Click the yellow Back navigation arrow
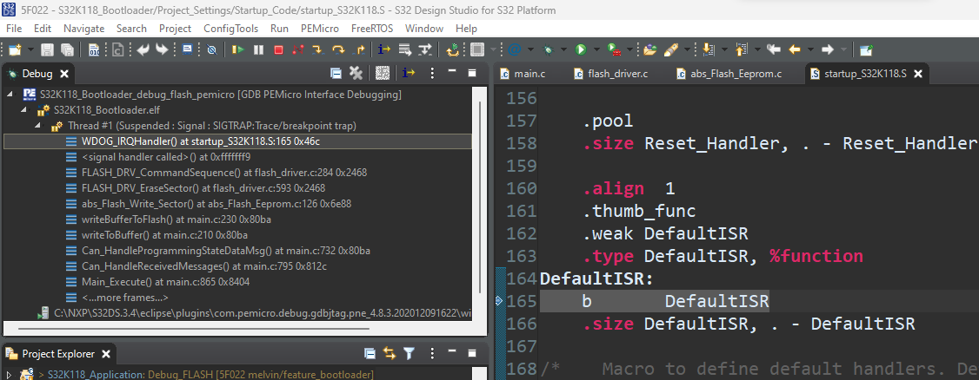The height and width of the screenshot is (380, 979). click(x=795, y=49)
